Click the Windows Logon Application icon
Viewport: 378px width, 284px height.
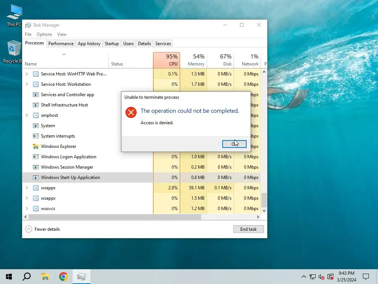(x=36, y=157)
